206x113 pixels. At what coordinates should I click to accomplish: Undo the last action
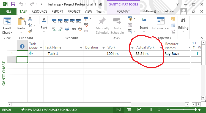tap(21, 4)
